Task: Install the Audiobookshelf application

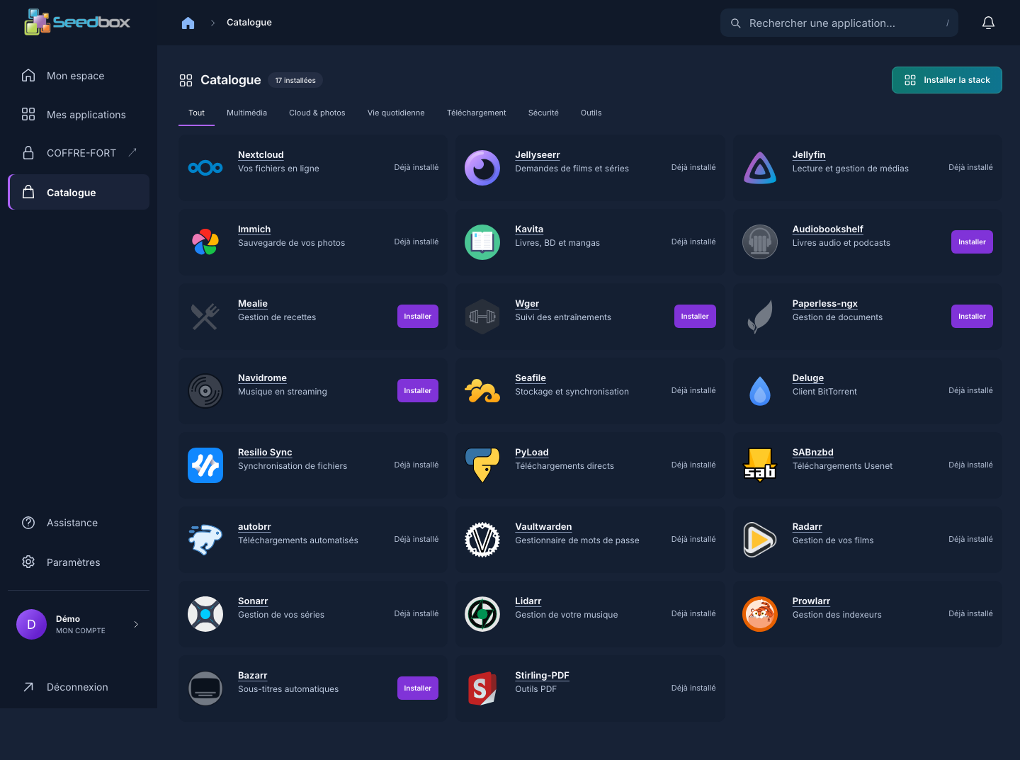Action: [972, 242]
